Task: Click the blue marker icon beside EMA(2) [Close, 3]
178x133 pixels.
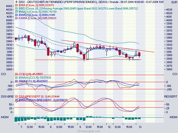Action: 16,15
